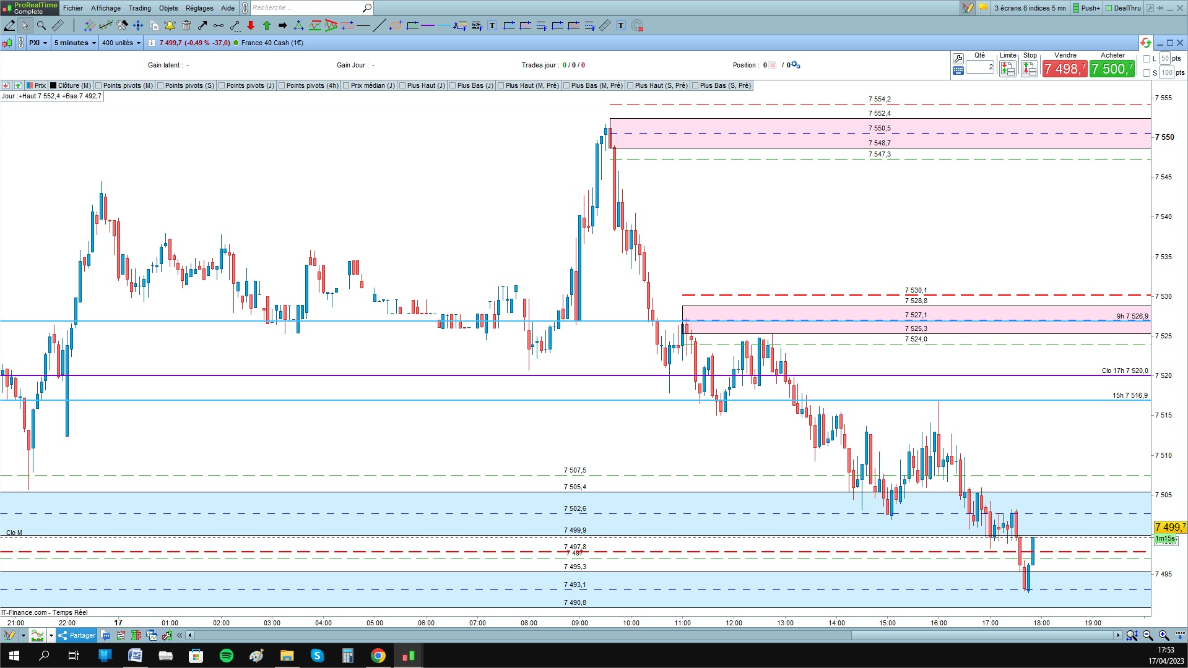Screen dimensions: 1188x668
Task: Select the pencil drawing tool
Action: pyautogui.click(x=10, y=25)
